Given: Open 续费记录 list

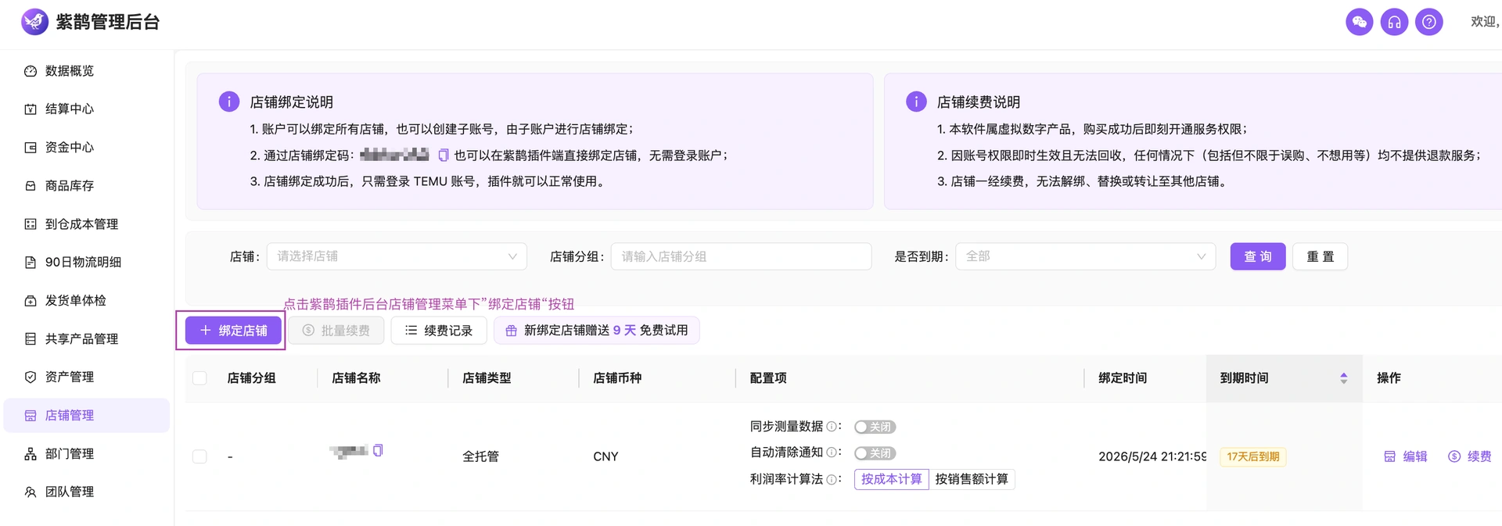Looking at the screenshot, I should click(439, 331).
